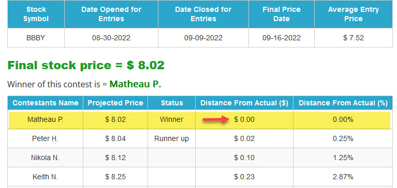Click the Date Opened for Entries header
Screen dimensions: 397x188
point(111,14)
